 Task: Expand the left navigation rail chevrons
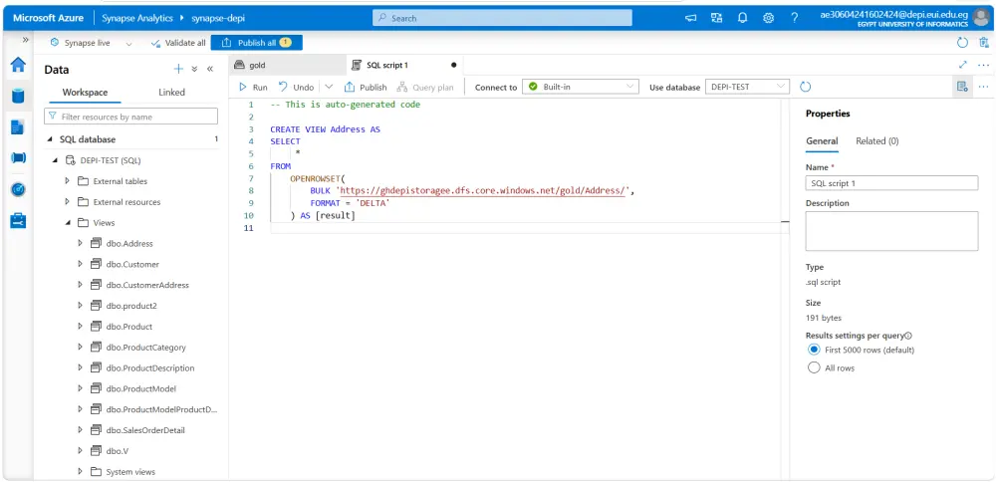[26, 40]
